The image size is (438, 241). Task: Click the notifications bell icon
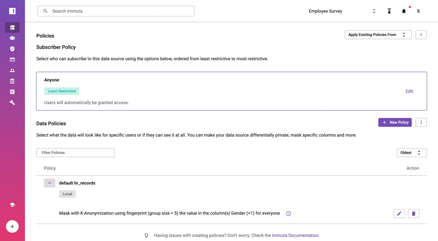tap(404, 11)
